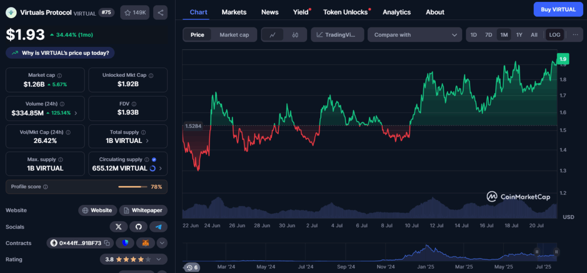Open the Token Unlocks tab

tap(345, 12)
